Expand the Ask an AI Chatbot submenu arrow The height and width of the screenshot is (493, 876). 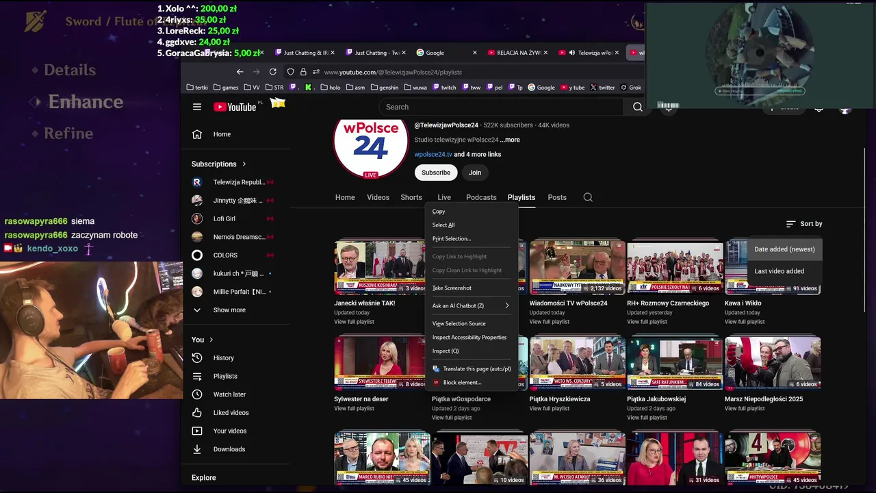[507, 305]
